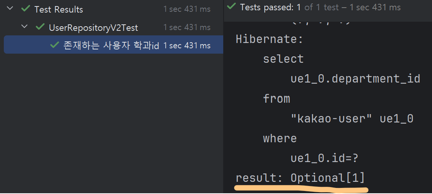This screenshot has width=432, height=194.
Task: Click the Test Results duration 1 sec 431 ms
Action: coord(187,9)
